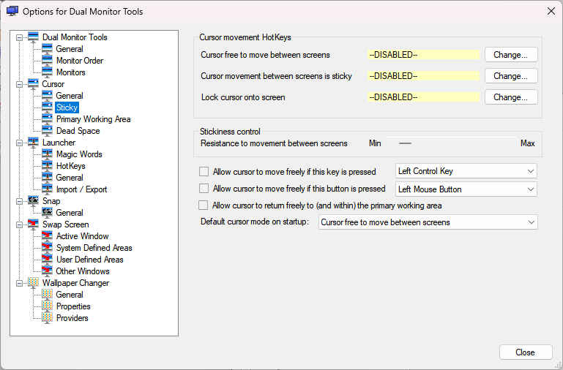
Task: Toggle free return to primary working area
Action: click(x=204, y=205)
